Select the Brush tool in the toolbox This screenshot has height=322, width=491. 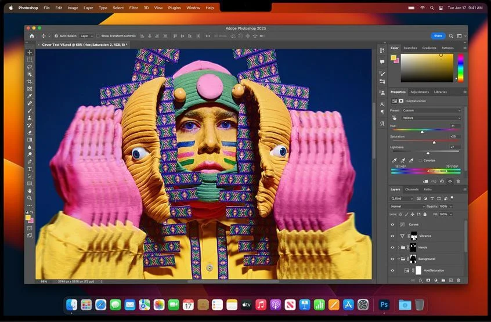(x=30, y=110)
